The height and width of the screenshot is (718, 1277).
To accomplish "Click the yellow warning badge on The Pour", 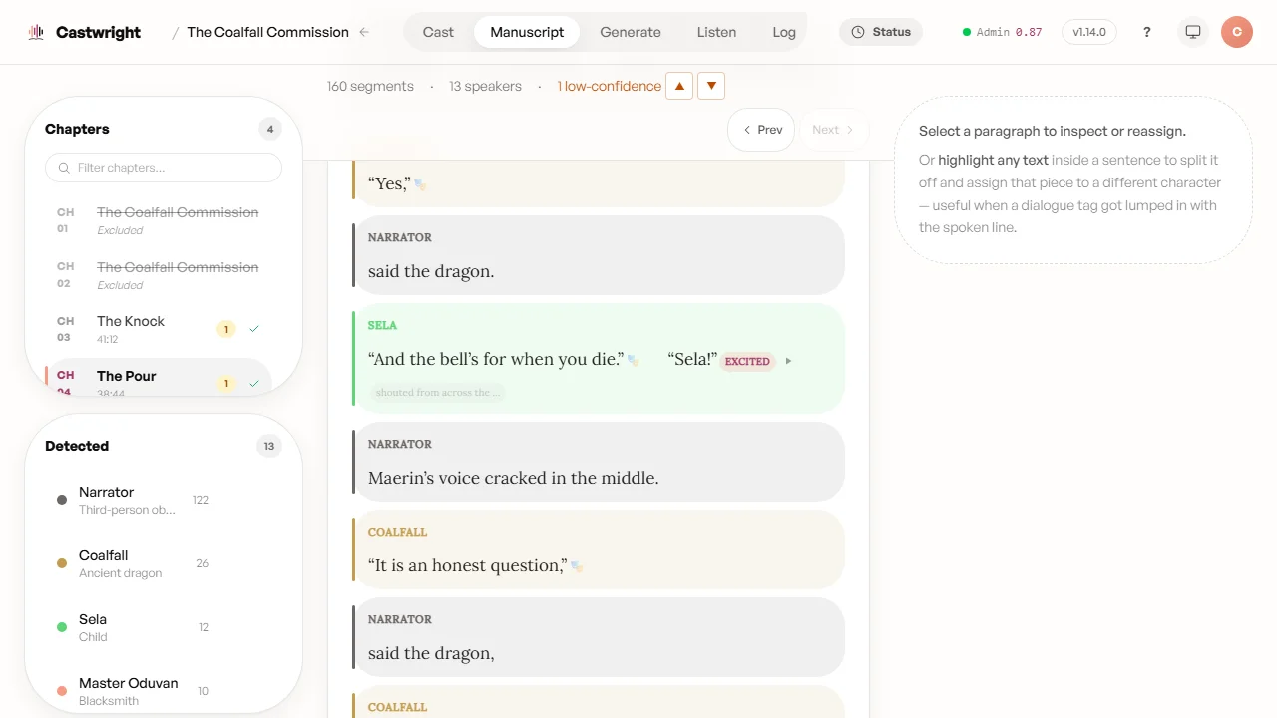I will pos(226,384).
